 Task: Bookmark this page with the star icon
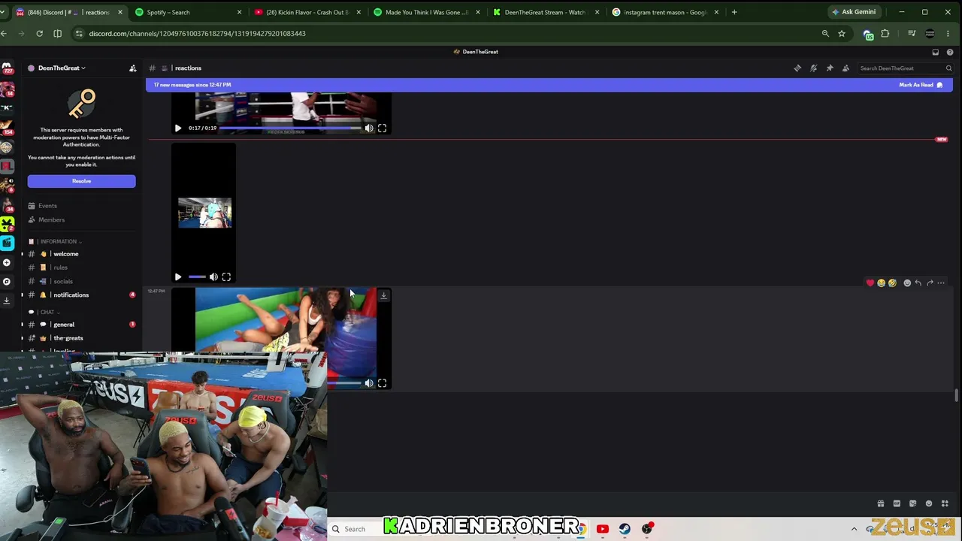tap(842, 33)
